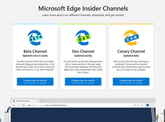Select the Canary Channel heading
This screenshot has height=122, width=165.
tap(131, 52)
